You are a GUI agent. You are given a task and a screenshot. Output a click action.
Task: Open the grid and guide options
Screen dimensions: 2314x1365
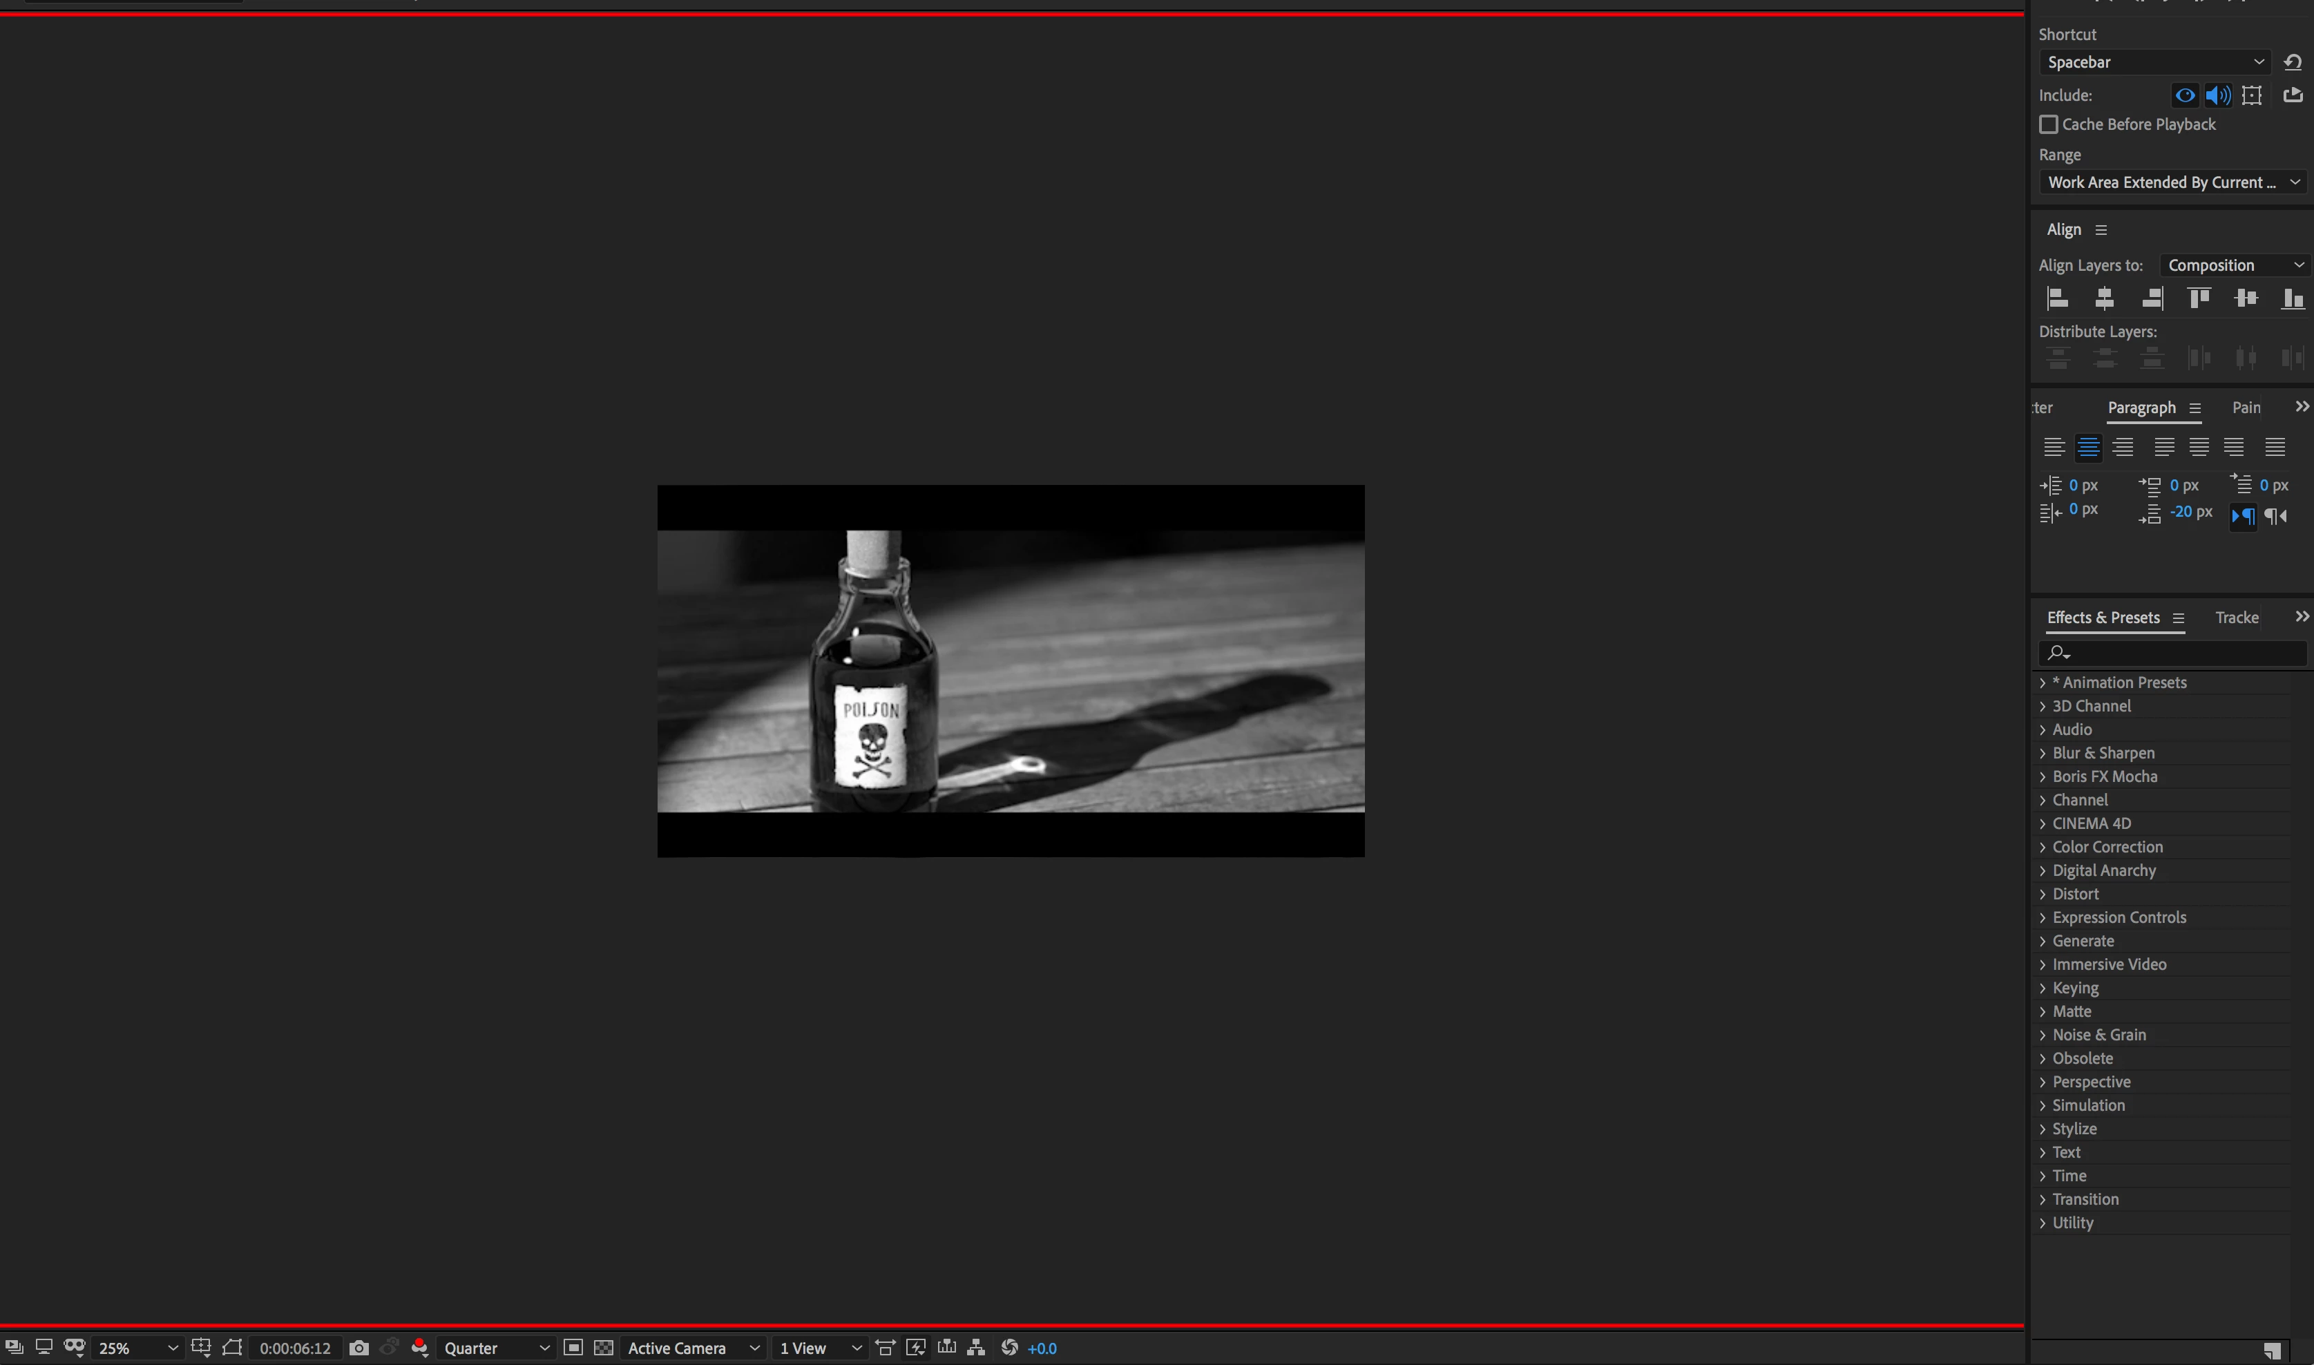200,1348
